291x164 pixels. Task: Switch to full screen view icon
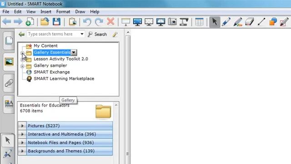(137, 22)
